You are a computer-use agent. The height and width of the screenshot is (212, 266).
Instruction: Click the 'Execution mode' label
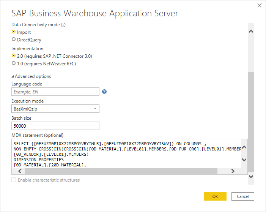pos(27,101)
